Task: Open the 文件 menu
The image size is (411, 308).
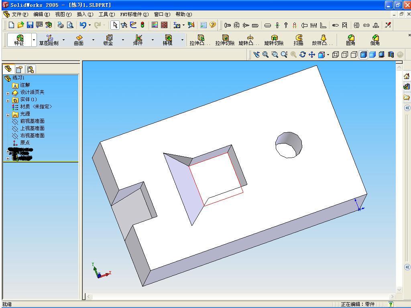Action: pyautogui.click(x=20, y=14)
